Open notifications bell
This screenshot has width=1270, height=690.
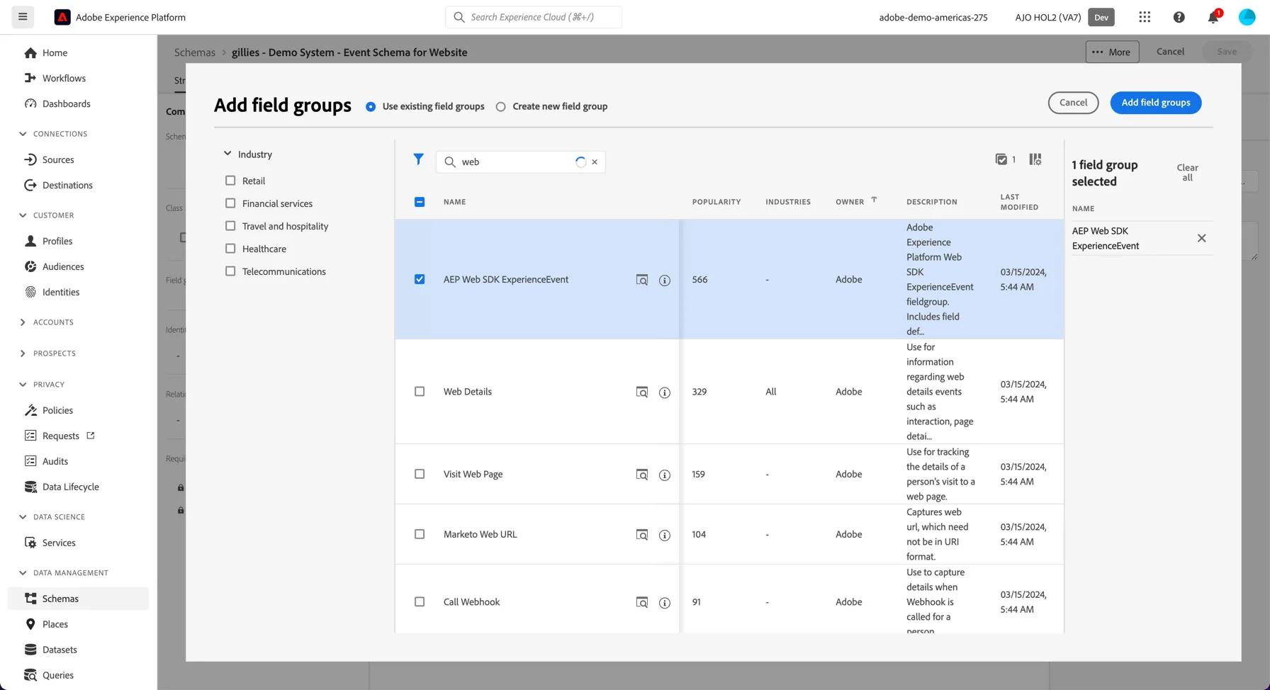click(x=1213, y=17)
